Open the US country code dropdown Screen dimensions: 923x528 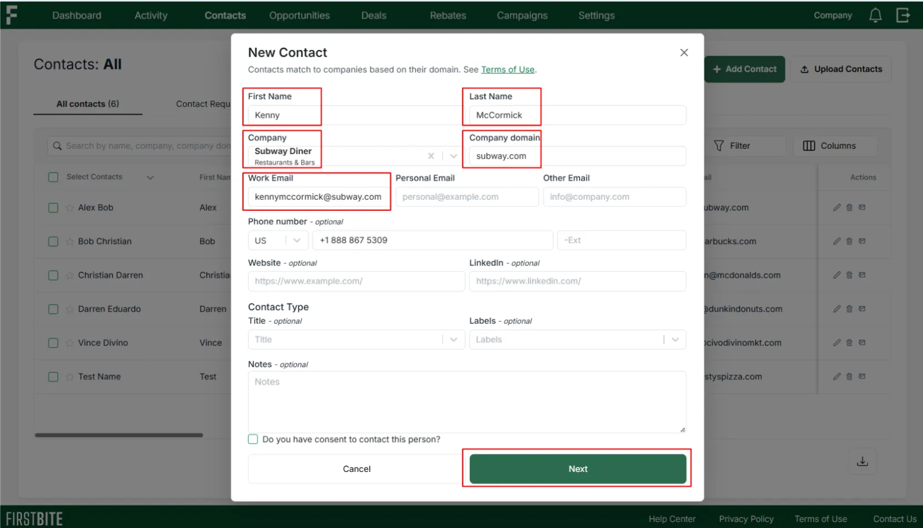278,240
